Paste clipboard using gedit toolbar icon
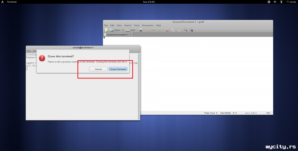 pos(178,30)
